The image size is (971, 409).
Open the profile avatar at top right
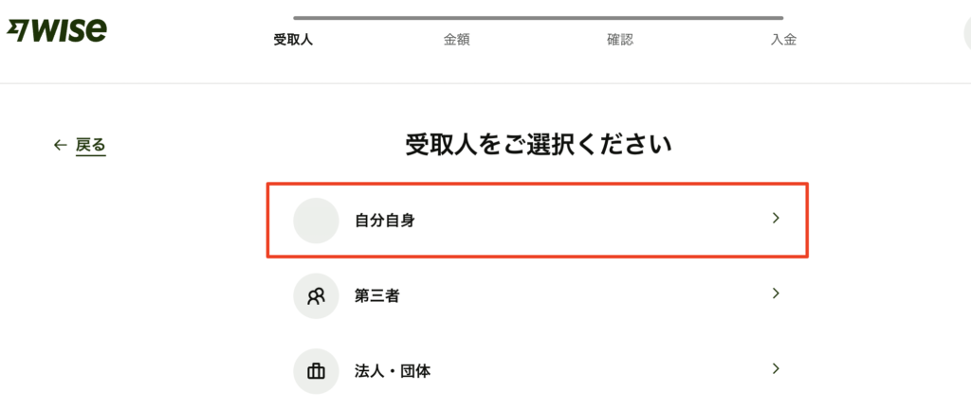[x=968, y=34]
